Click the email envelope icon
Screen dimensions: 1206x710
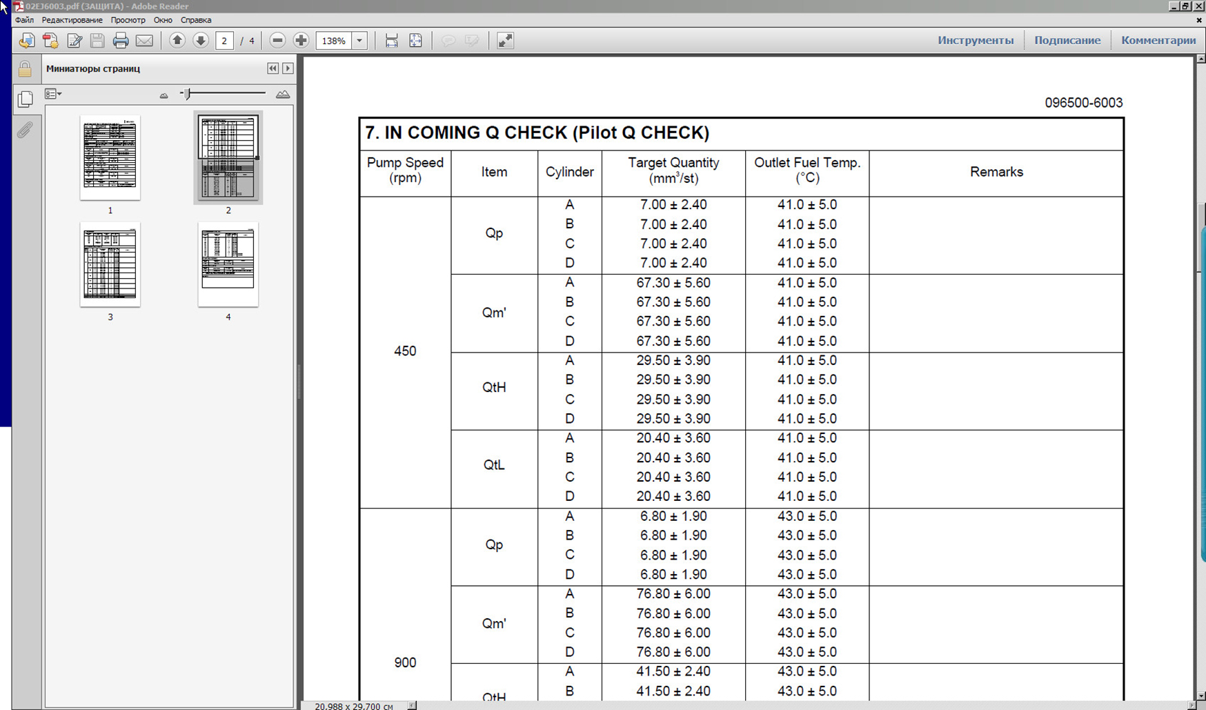[x=144, y=41]
